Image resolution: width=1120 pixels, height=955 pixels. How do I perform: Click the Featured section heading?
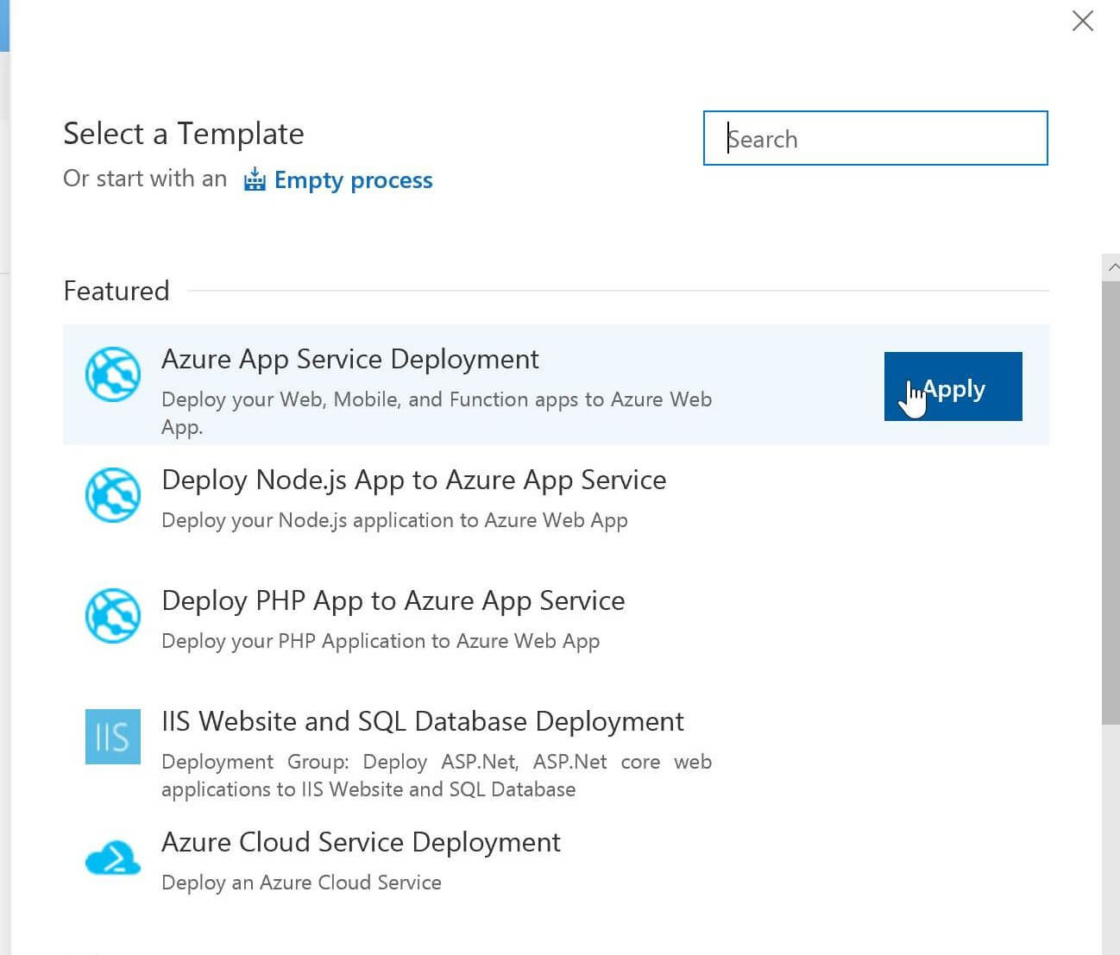click(x=116, y=291)
